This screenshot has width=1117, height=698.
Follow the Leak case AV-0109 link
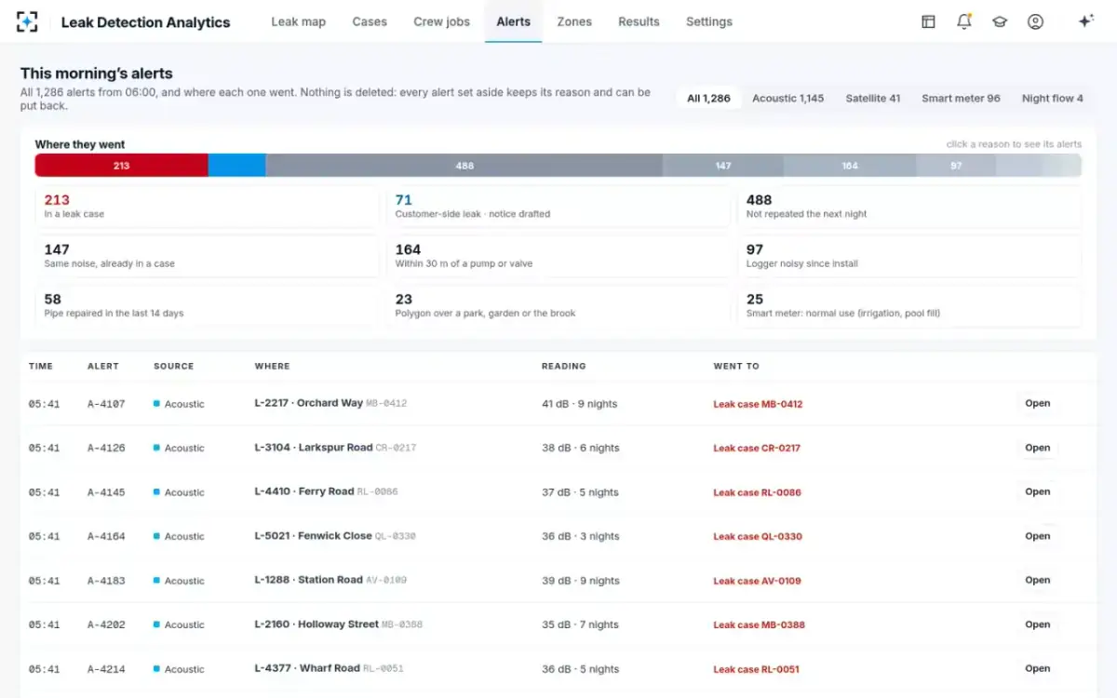tap(757, 581)
